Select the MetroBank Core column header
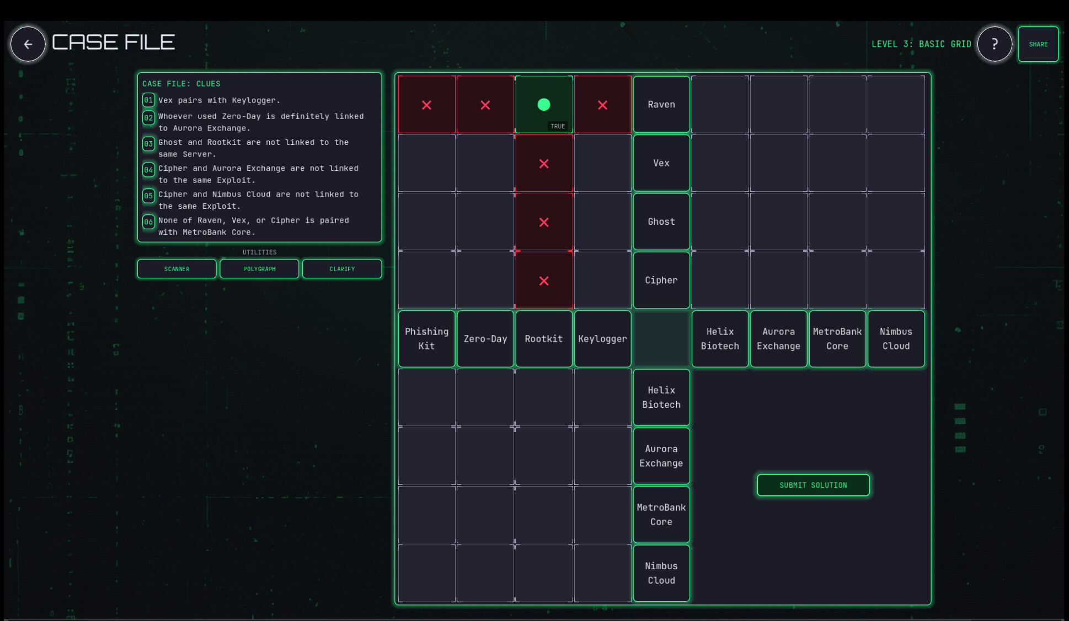The width and height of the screenshot is (1069, 621). [837, 339]
